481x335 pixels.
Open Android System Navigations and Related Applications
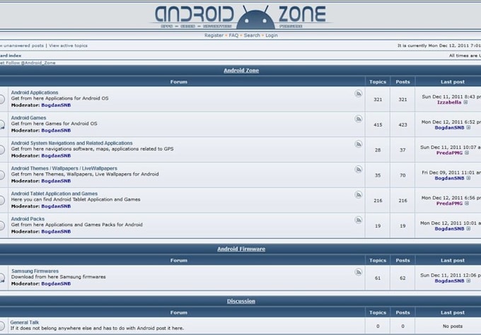coord(71,143)
